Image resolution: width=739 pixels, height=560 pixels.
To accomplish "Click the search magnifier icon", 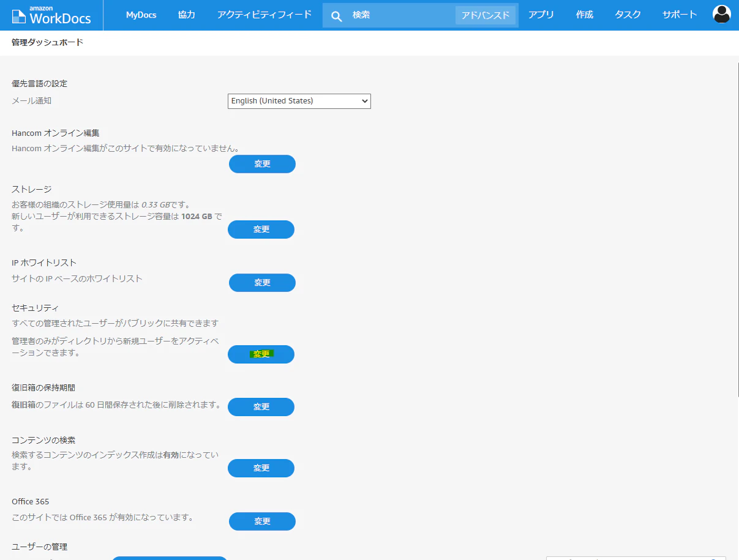I will click(337, 15).
